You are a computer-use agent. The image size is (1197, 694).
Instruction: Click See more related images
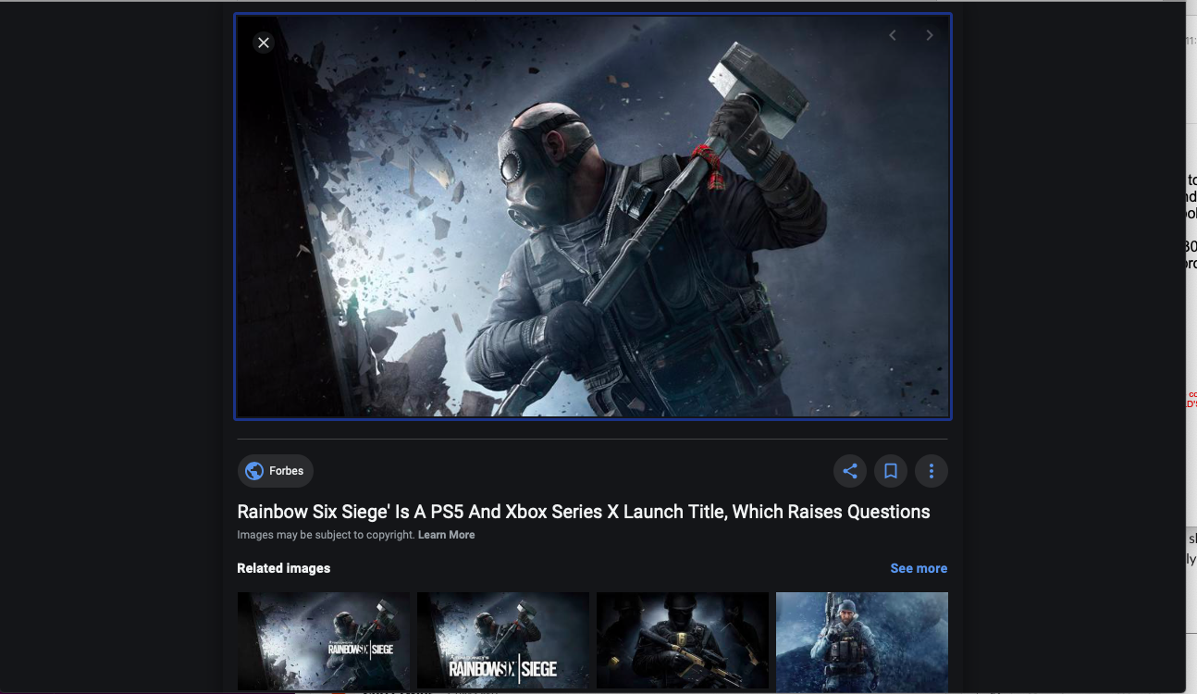click(x=919, y=568)
